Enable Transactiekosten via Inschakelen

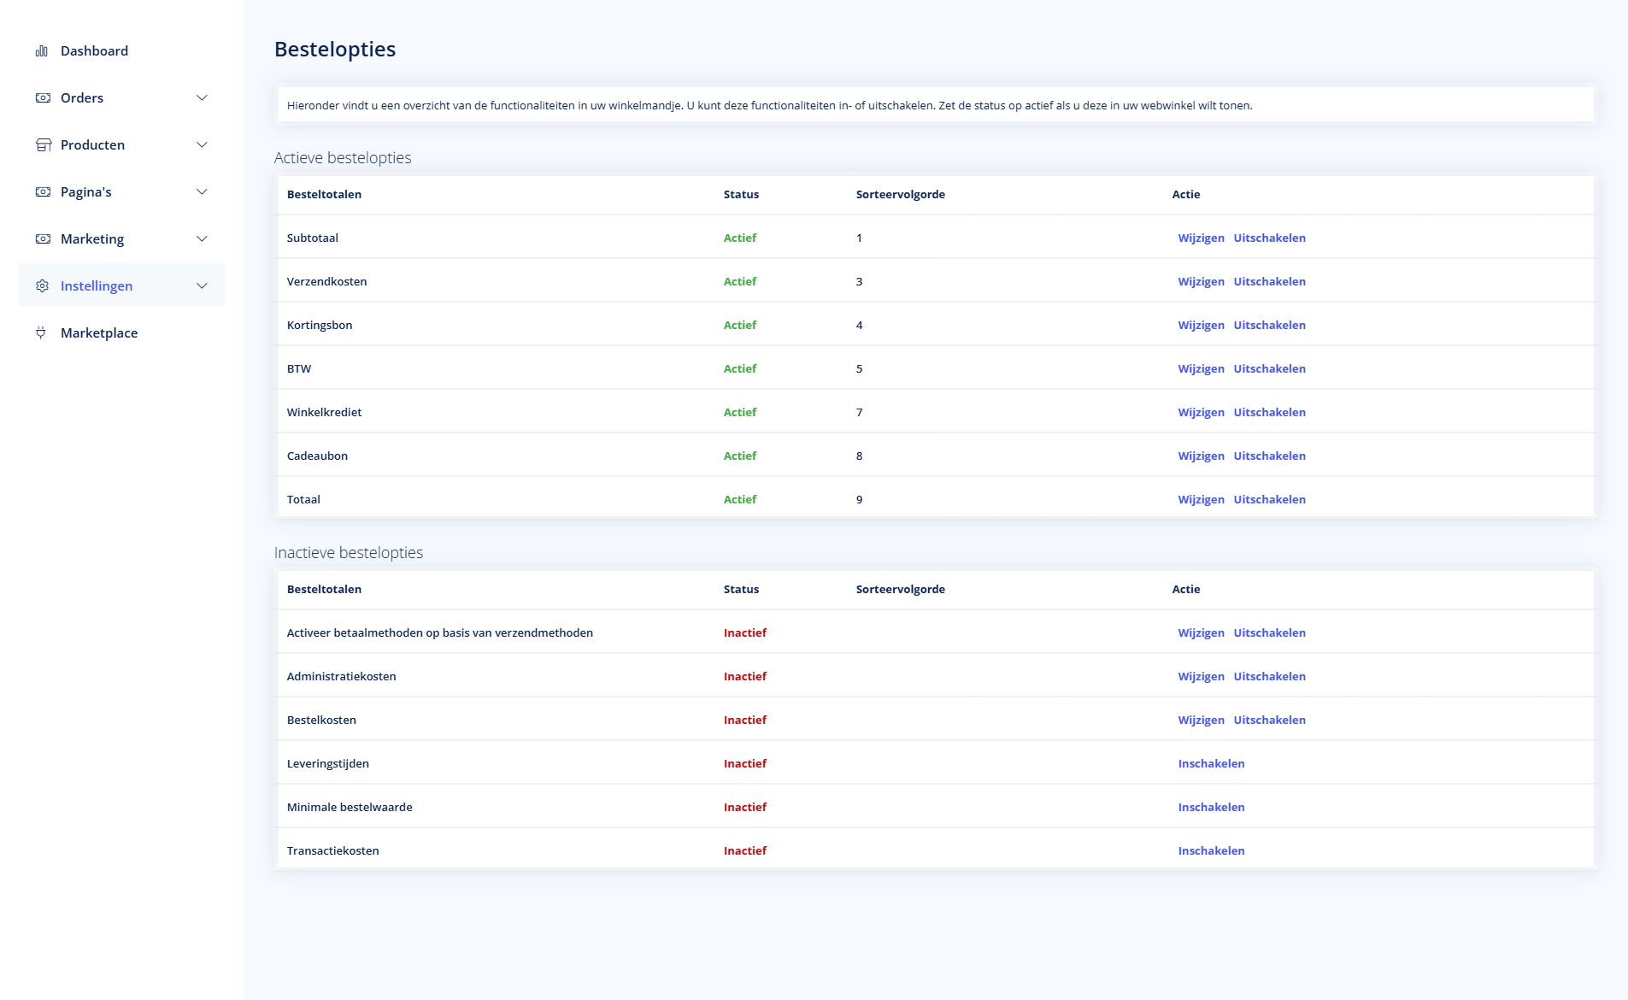click(1211, 850)
